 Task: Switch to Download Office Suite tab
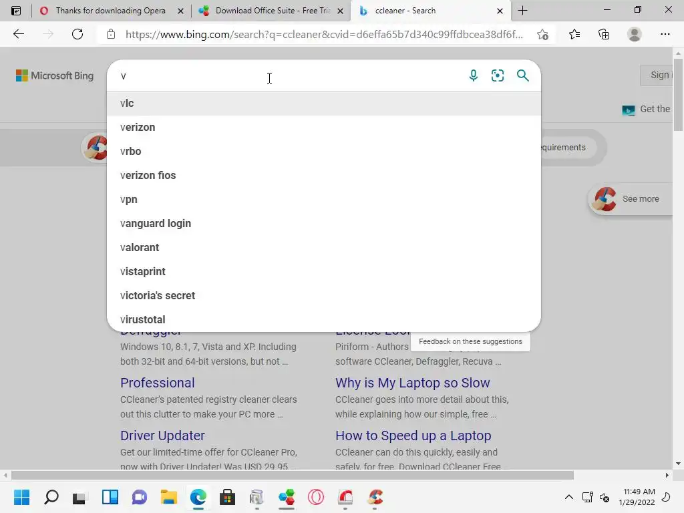coord(271,11)
